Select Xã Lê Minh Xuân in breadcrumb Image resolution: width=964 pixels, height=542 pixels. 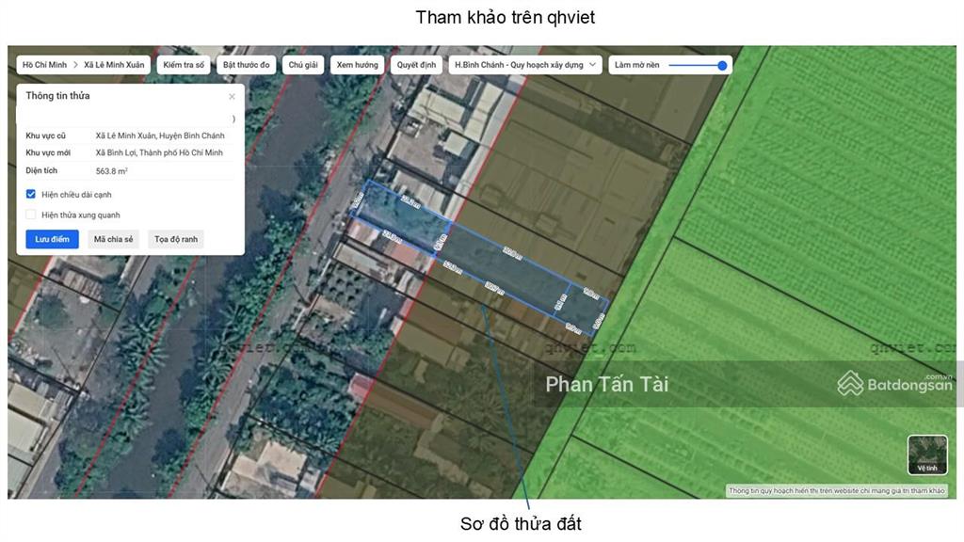(114, 65)
